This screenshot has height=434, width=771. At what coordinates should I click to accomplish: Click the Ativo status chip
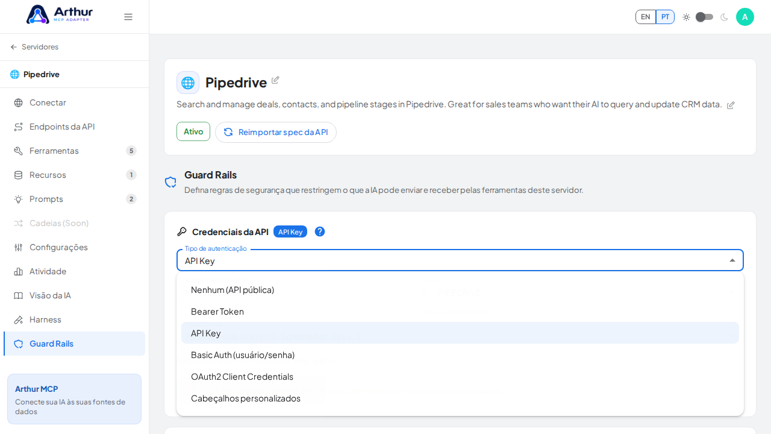pos(193,131)
